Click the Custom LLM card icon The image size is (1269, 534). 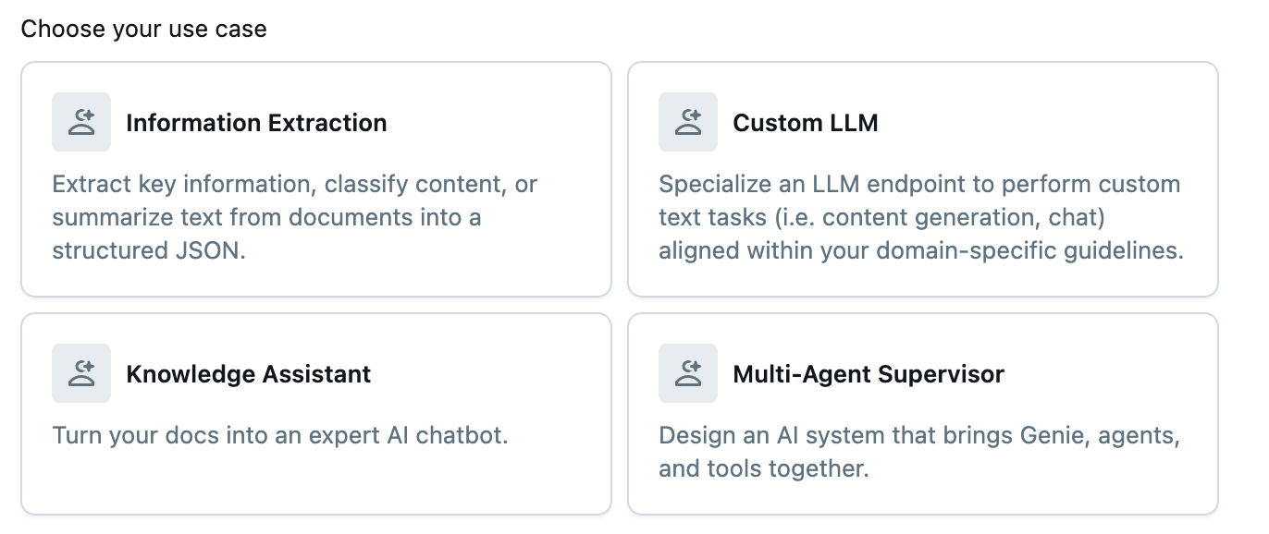[x=688, y=122]
